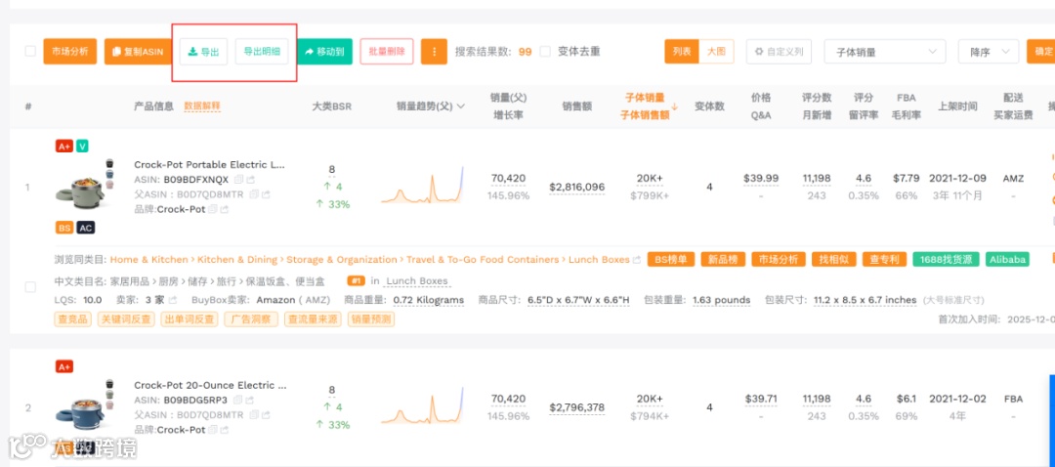Sort by 子体销量 column header arrow
Image resolution: width=1055 pixels, height=467 pixels.
point(675,106)
